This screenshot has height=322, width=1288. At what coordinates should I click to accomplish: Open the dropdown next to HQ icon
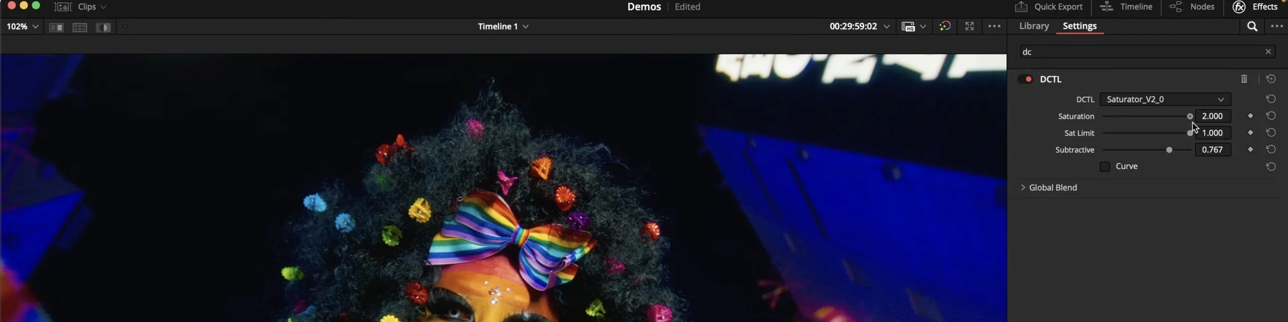click(923, 26)
